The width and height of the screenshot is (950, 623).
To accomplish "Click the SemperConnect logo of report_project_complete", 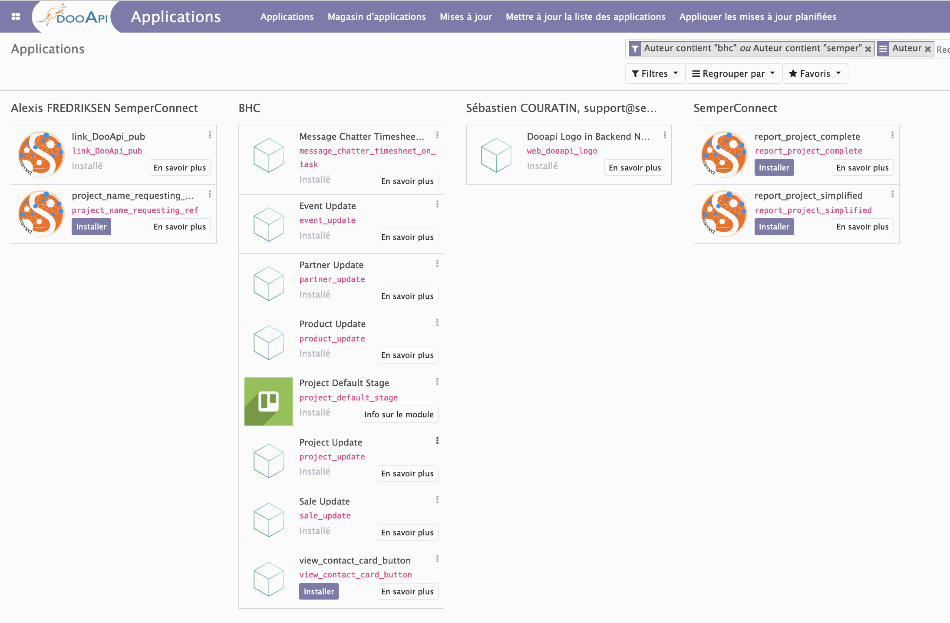I will [x=724, y=154].
